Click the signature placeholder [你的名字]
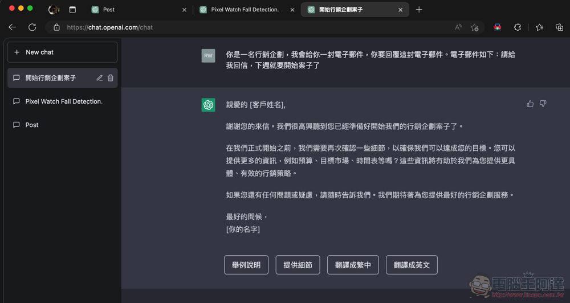The width and height of the screenshot is (570, 303). [x=243, y=230]
